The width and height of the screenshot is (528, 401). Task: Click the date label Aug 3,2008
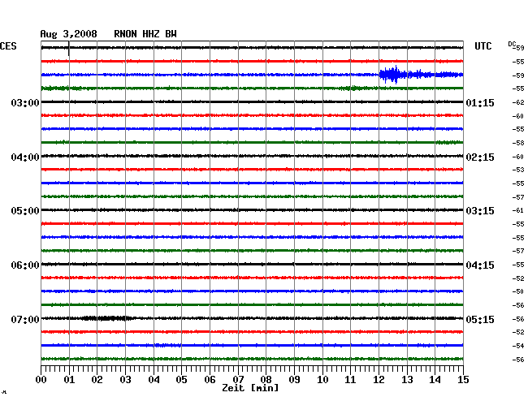click(x=68, y=34)
